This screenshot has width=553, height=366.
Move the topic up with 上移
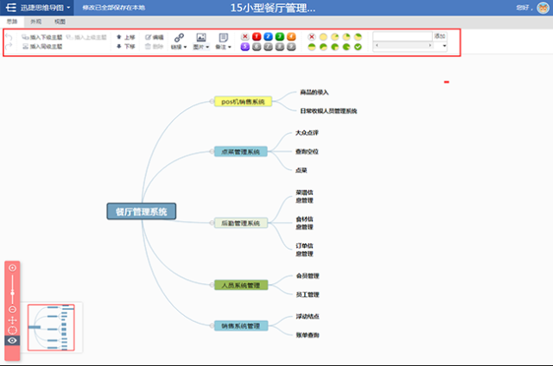126,37
